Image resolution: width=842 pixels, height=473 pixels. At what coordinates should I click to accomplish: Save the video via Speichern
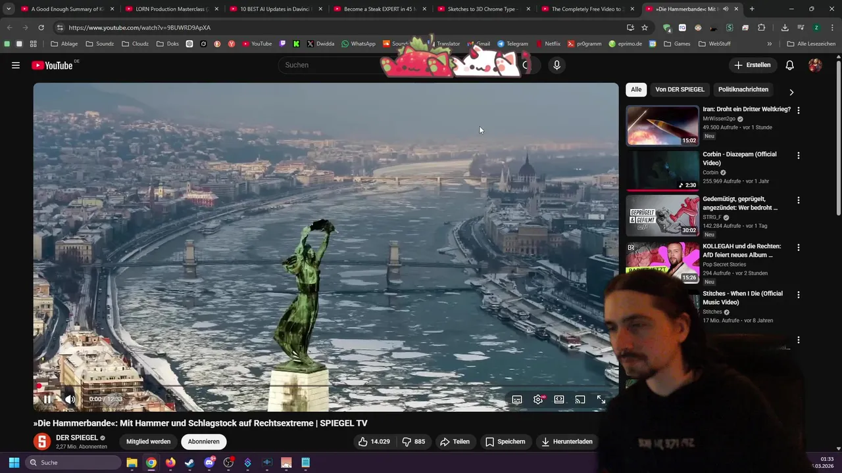pyautogui.click(x=505, y=441)
